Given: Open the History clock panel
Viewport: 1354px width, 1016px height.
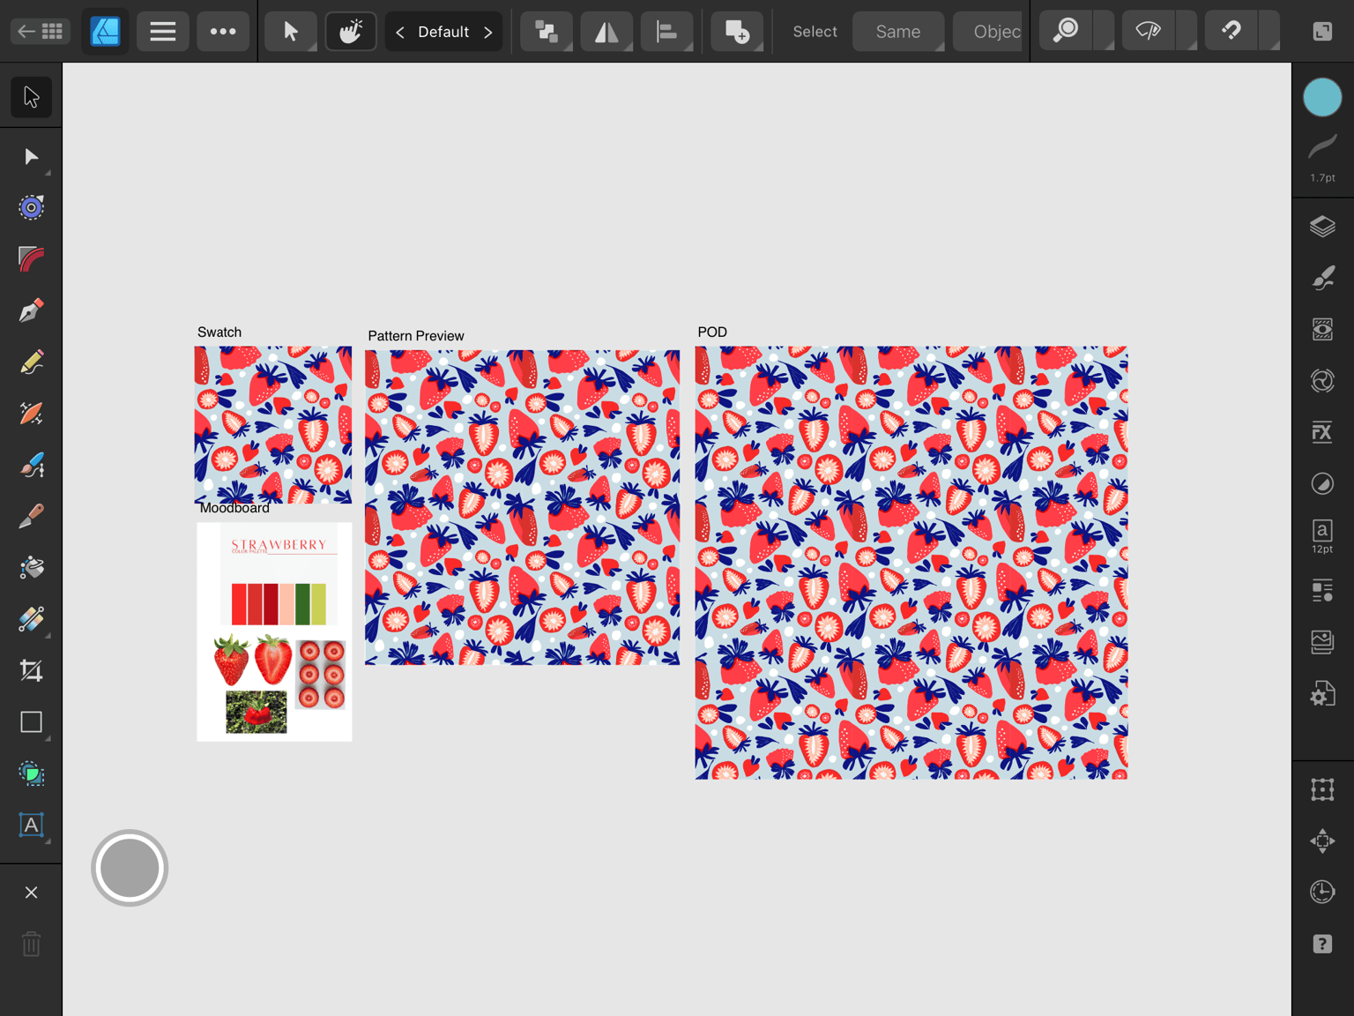Looking at the screenshot, I should (x=1322, y=892).
